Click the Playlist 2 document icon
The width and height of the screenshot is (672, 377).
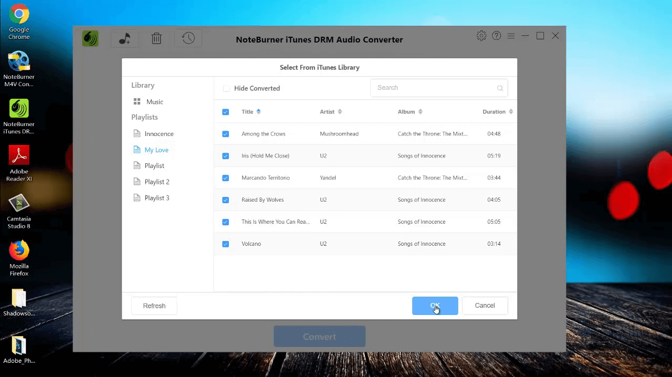coord(137,182)
